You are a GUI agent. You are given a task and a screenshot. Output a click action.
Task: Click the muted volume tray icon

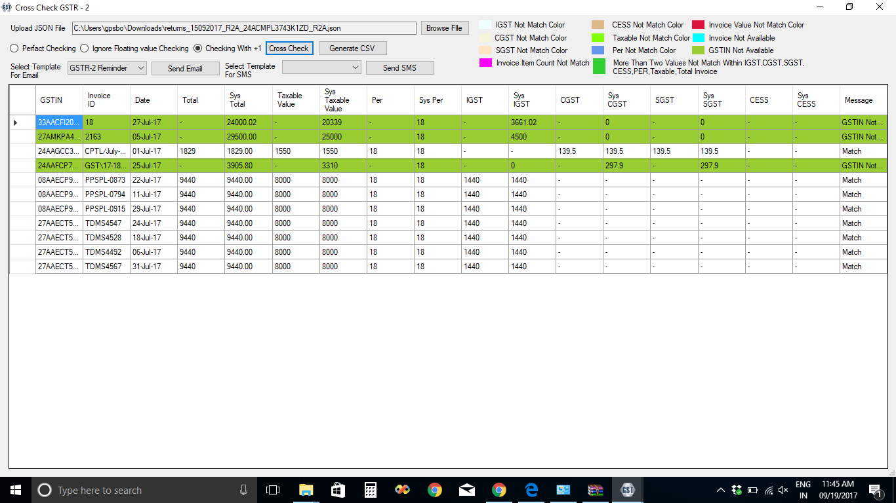click(x=783, y=490)
